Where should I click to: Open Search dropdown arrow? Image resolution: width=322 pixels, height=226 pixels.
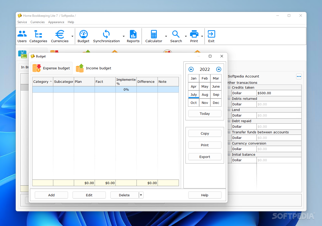coord(186,36)
